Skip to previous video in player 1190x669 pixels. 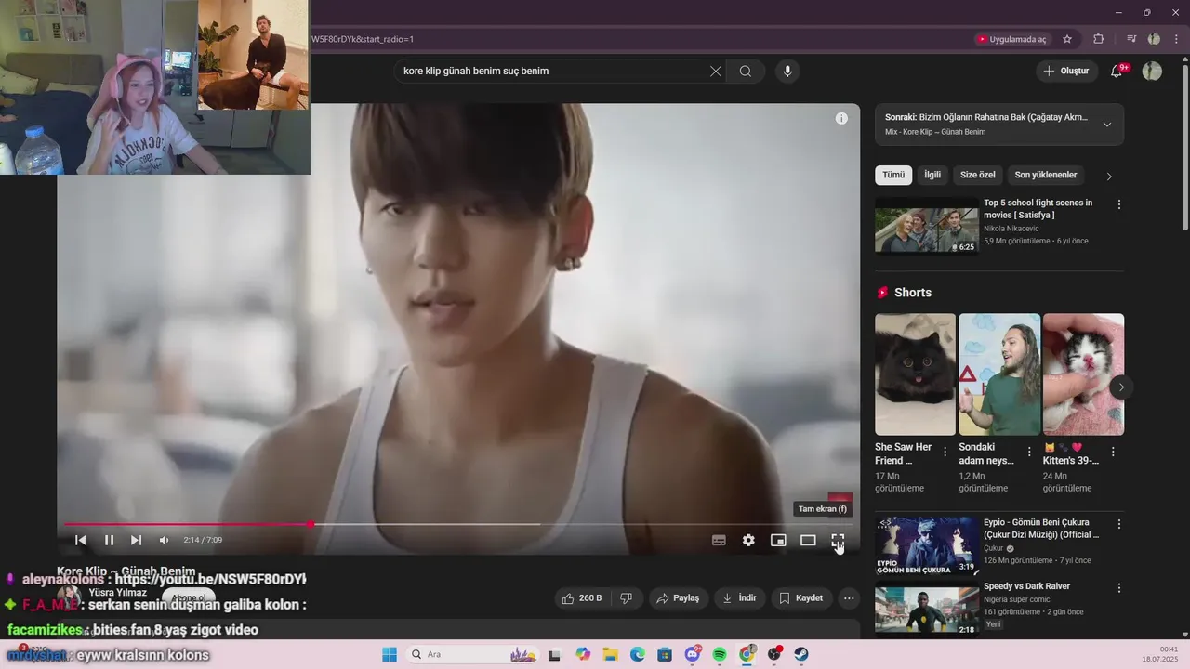(81, 540)
